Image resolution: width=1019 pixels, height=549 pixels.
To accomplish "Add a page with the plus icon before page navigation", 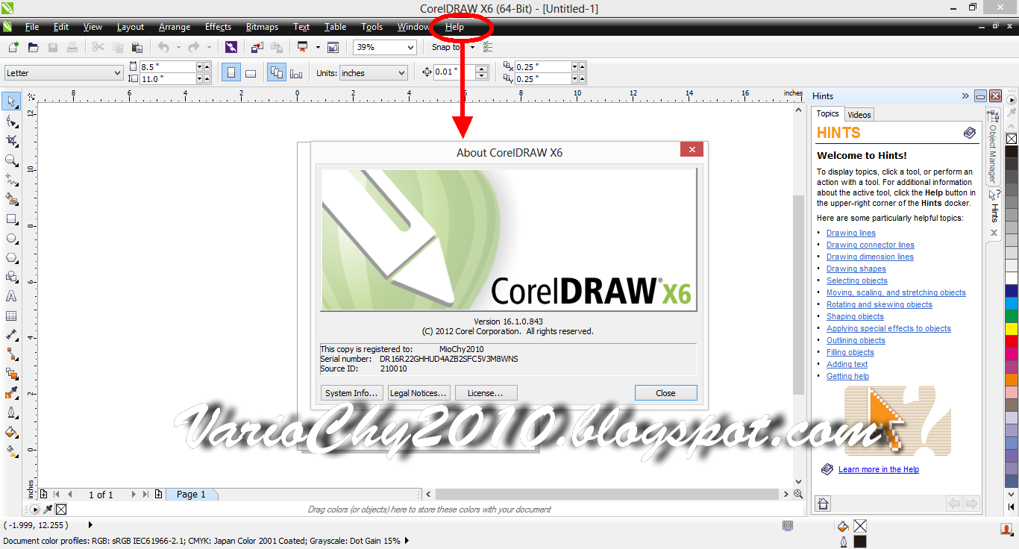I will (43, 494).
